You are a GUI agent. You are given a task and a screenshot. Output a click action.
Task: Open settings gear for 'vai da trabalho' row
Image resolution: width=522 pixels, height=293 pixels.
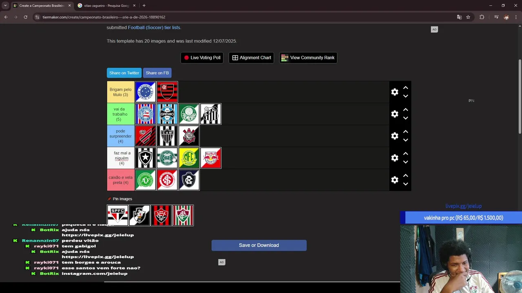coord(395,114)
